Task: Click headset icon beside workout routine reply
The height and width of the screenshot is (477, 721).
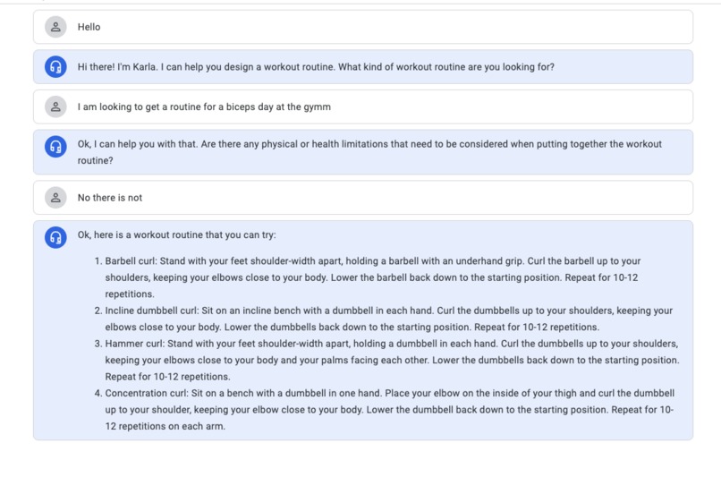Action: [55, 237]
